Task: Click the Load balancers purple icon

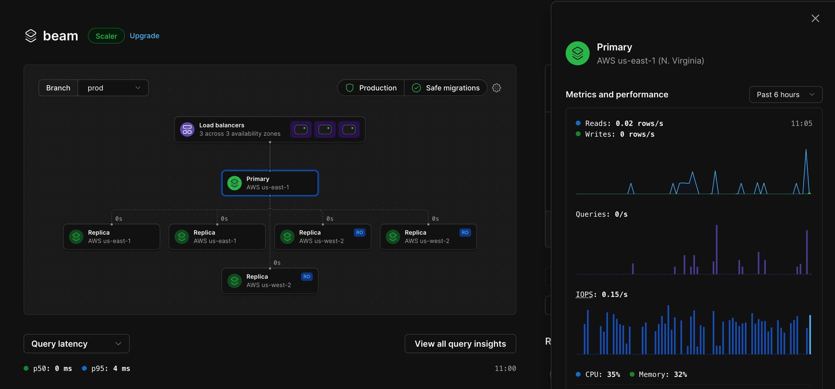Action: (187, 130)
